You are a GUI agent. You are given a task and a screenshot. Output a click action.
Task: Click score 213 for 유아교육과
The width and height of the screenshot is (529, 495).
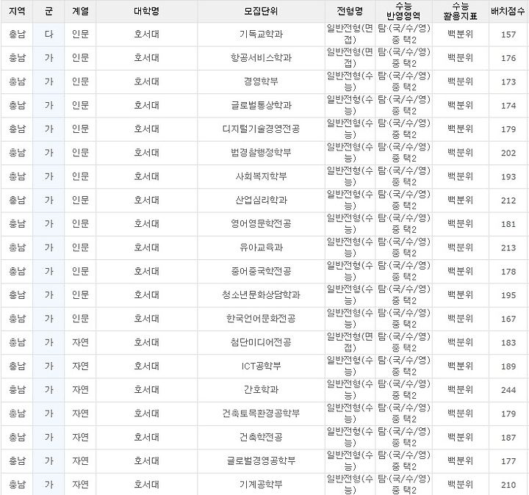tap(508, 247)
